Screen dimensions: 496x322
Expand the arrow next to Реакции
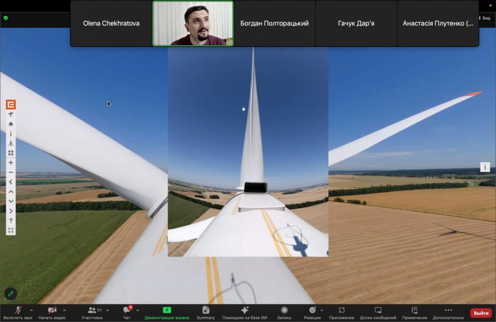point(322,310)
